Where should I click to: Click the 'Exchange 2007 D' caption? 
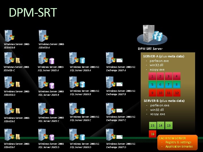click(116, 147)
